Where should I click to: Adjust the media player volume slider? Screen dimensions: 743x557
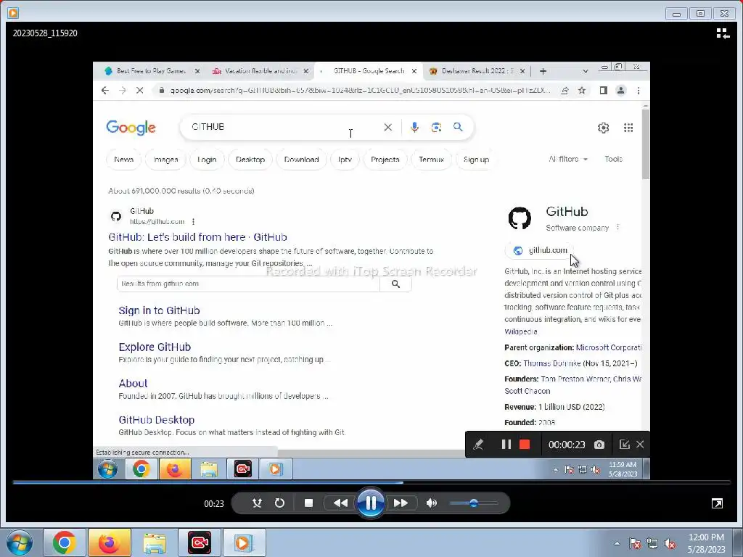coord(474,503)
